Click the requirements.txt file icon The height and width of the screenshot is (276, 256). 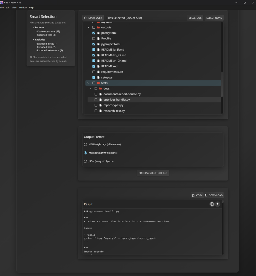pyautogui.click(x=98, y=72)
